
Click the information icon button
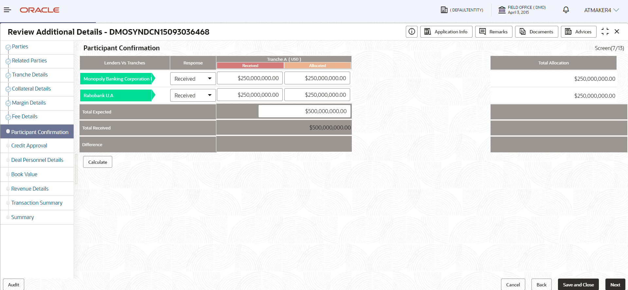(412, 32)
